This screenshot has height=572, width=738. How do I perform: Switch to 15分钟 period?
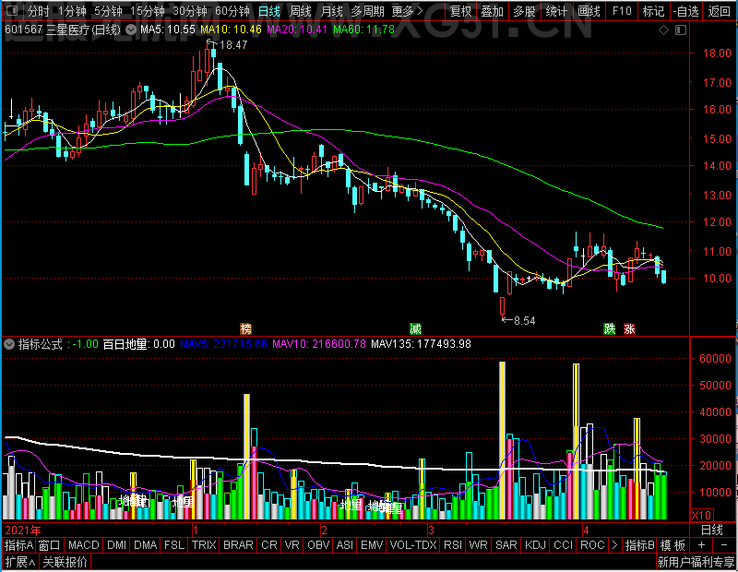click(x=148, y=11)
